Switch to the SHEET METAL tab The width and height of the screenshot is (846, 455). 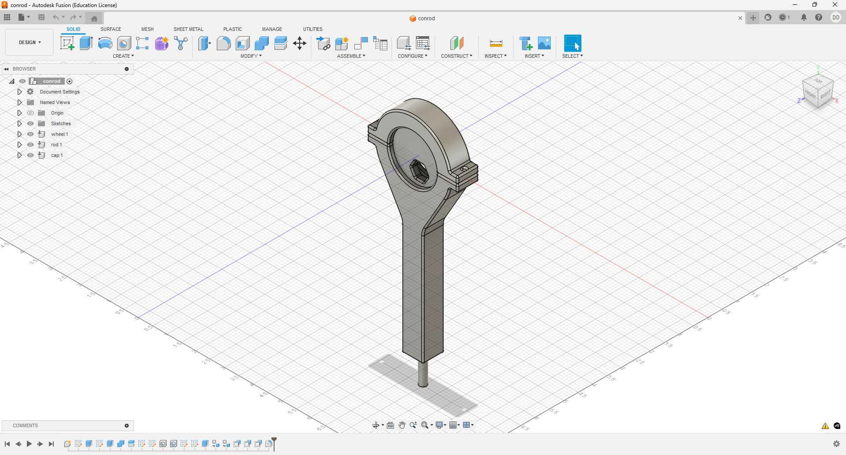click(188, 29)
